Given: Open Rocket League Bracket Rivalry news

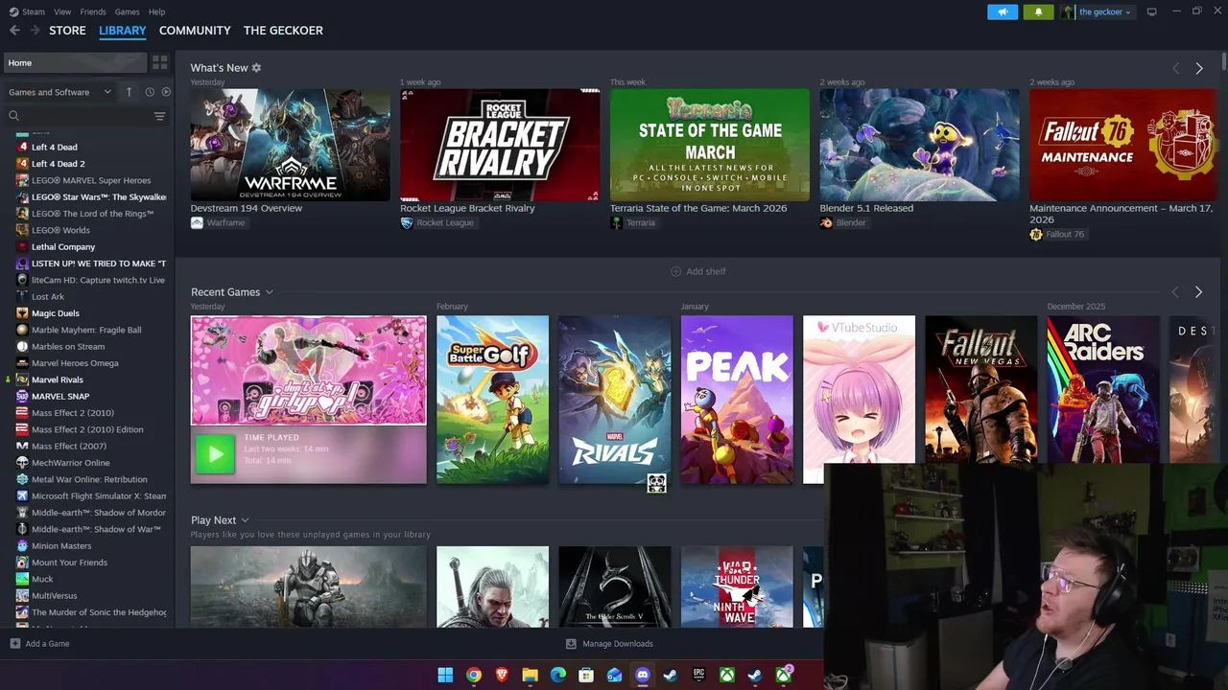Looking at the screenshot, I should 500,145.
